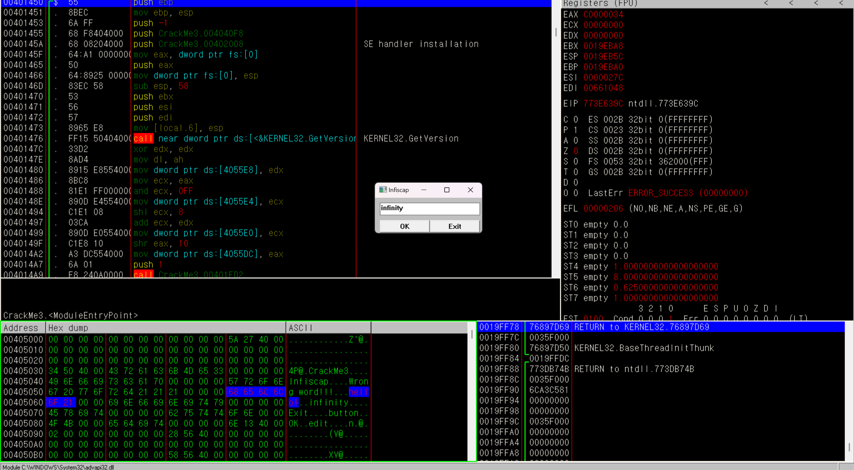Click the Infiscap dialog title bar icon
The image size is (854, 470).
[x=383, y=190]
